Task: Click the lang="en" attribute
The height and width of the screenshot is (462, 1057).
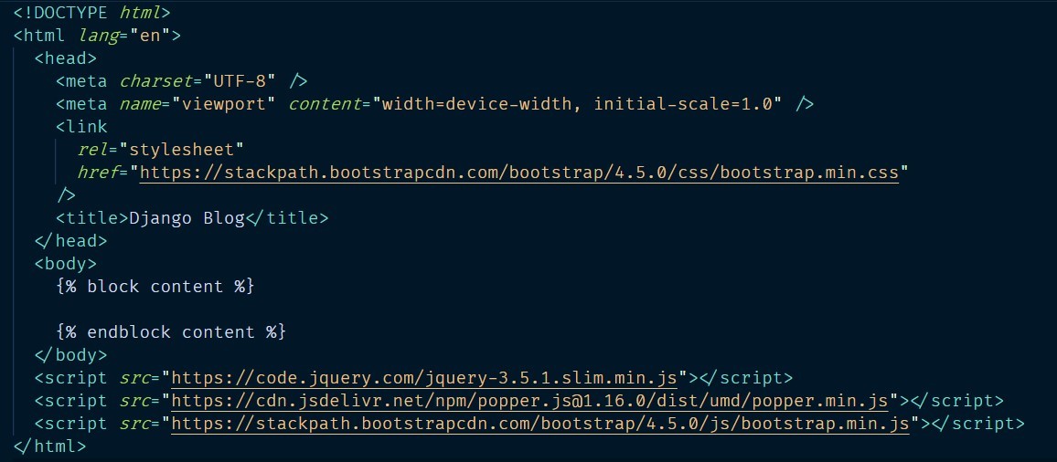Action: (124, 35)
